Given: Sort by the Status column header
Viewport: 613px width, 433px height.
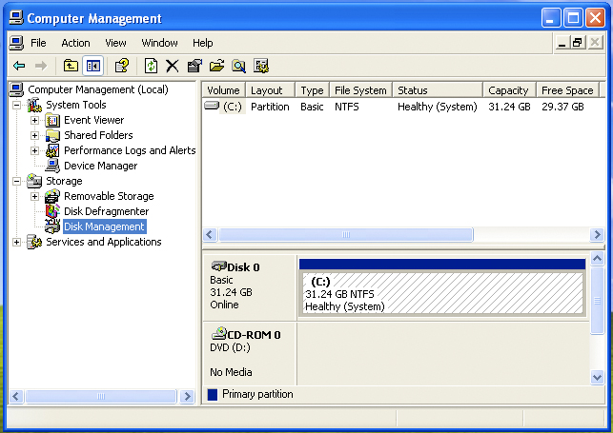Looking at the screenshot, I should [x=438, y=90].
